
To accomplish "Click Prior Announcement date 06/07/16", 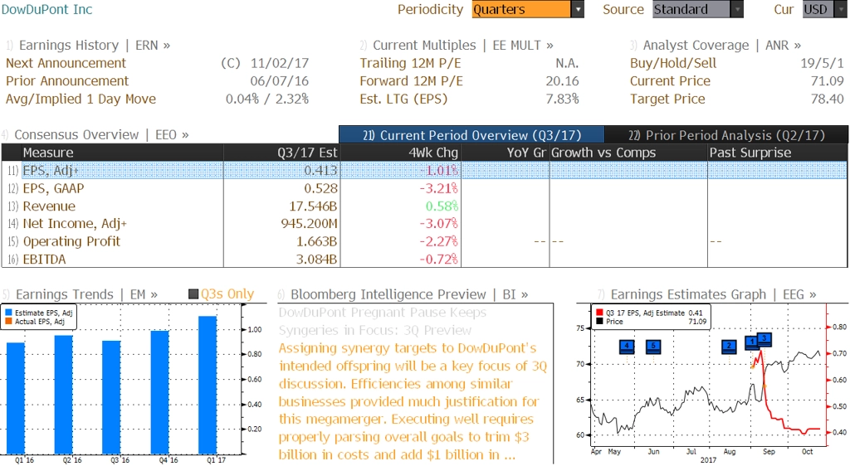I will [279, 81].
